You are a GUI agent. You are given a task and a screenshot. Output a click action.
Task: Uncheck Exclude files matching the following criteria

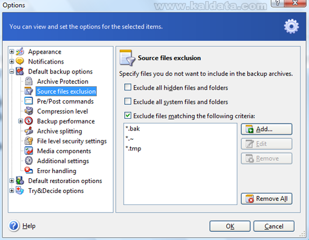128,115
